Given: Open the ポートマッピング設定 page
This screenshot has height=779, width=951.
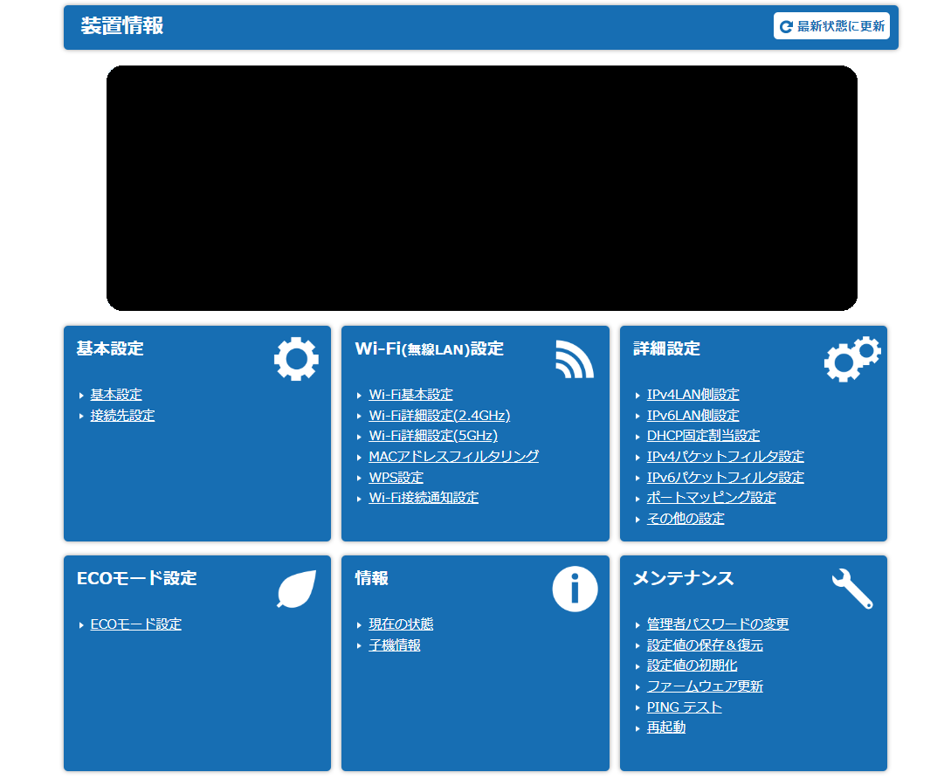Looking at the screenshot, I should pos(712,497).
